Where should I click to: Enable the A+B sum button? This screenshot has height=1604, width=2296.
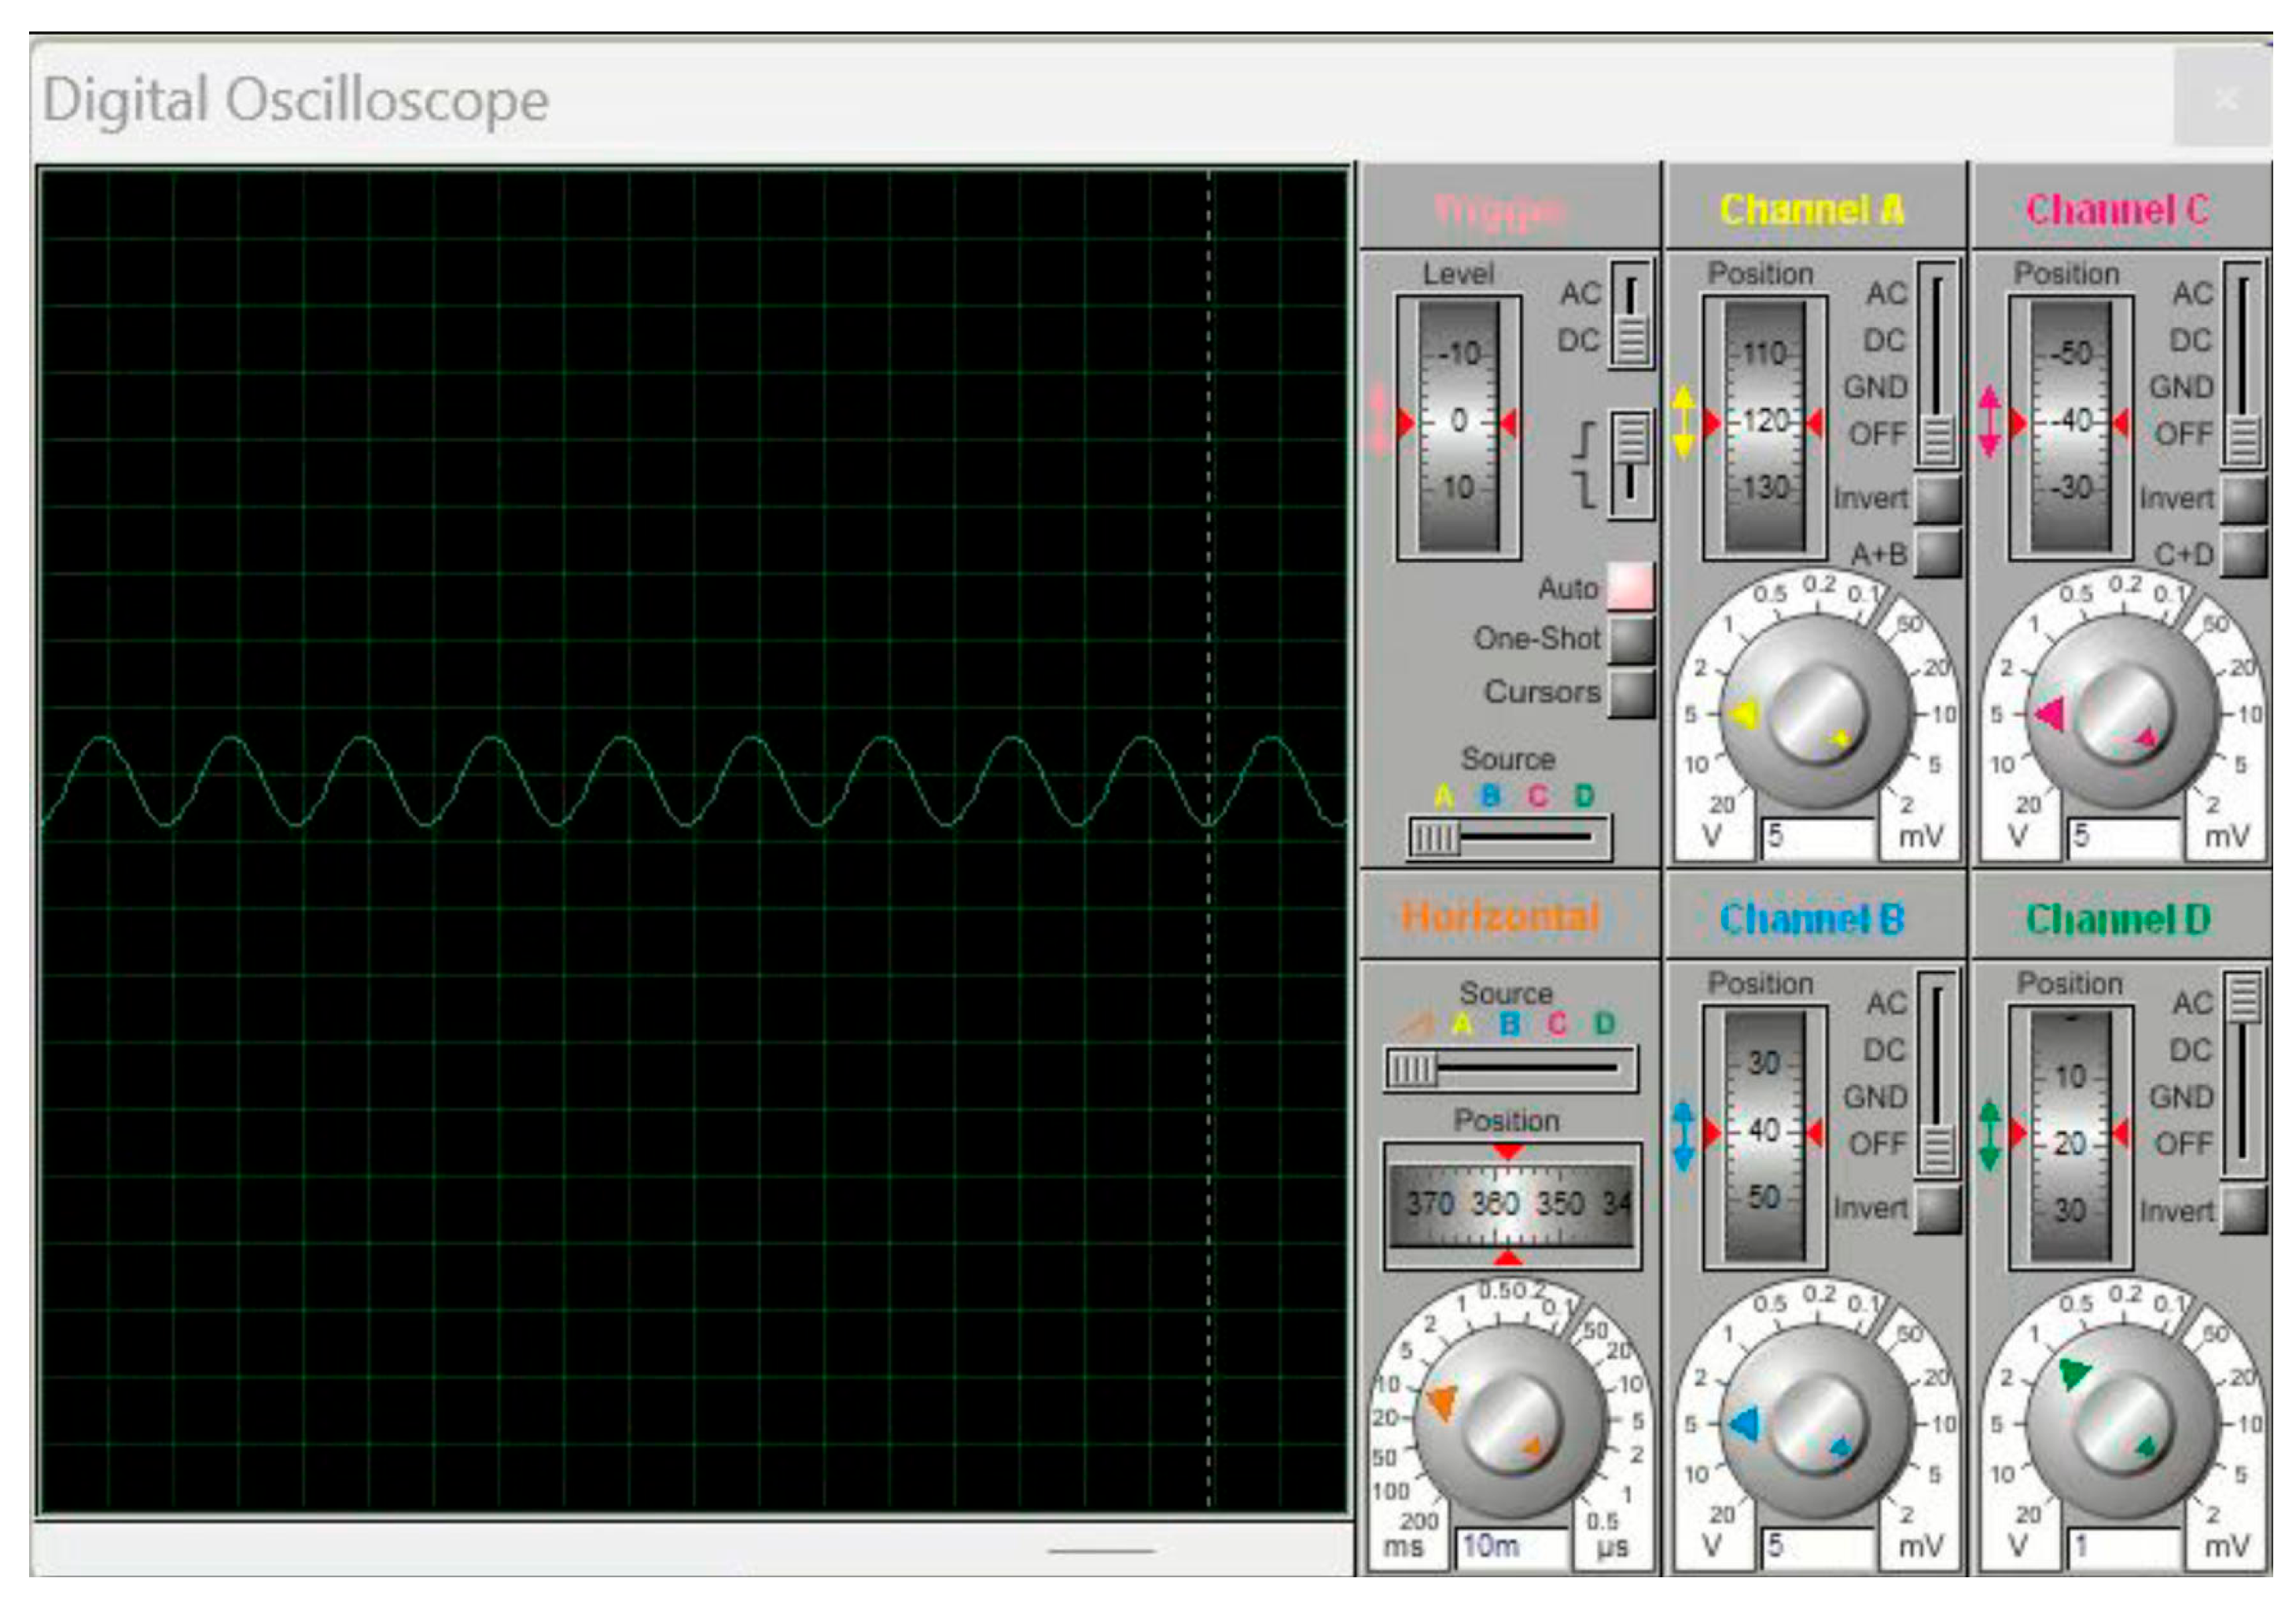pyautogui.click(x=1937, y=553)
